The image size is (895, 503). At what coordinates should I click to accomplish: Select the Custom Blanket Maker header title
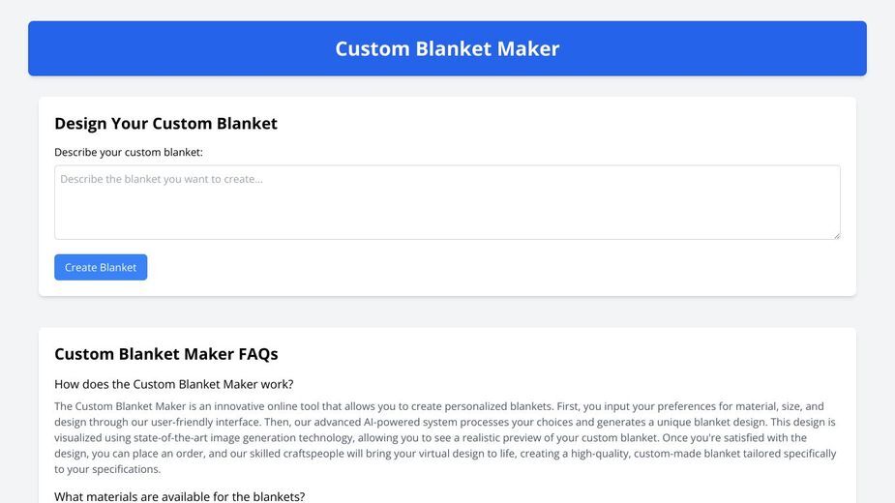coord(447,48)
